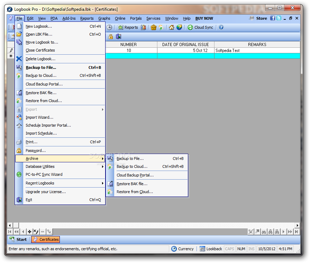This screenshot has height=263, width=310.
Task: Select Schedule Importer Portal item
Action: pyautogui.click(x=60, y=125)
